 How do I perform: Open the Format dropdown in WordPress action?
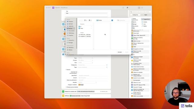point(85,60)
